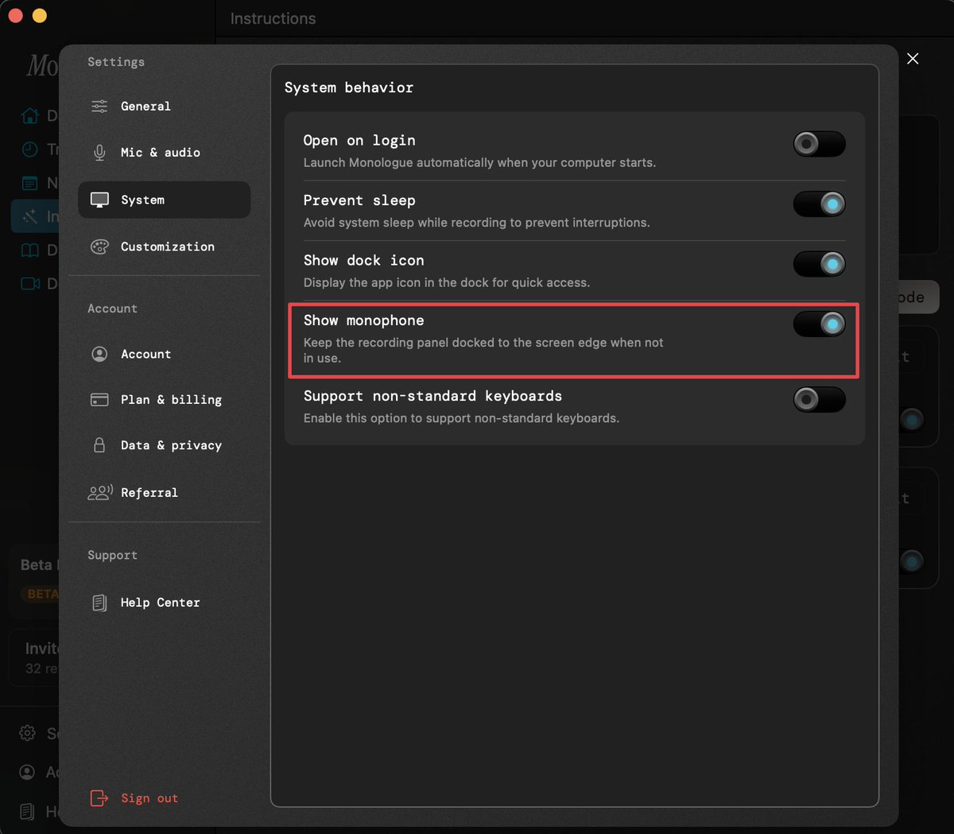Select the System settings section
954x834 pixels.
coord(164,200)
